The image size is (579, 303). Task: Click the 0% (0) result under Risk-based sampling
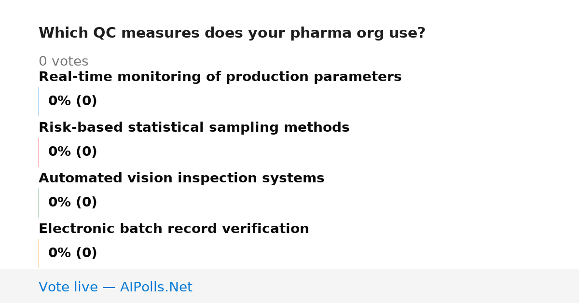73,152
